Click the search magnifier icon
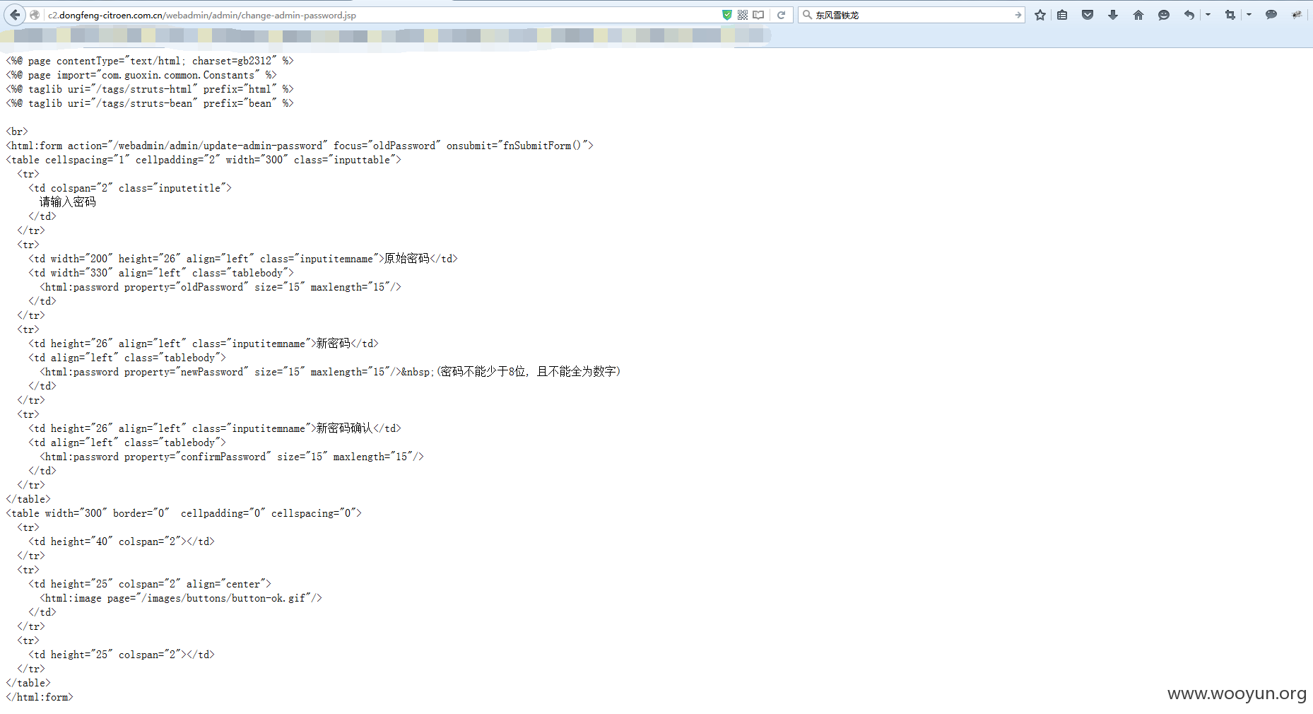 pyautogui.click(x=807, y=15)
